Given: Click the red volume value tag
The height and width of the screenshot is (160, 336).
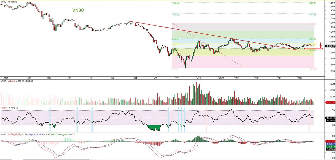Looking at the screenshot, I should 330,103.
